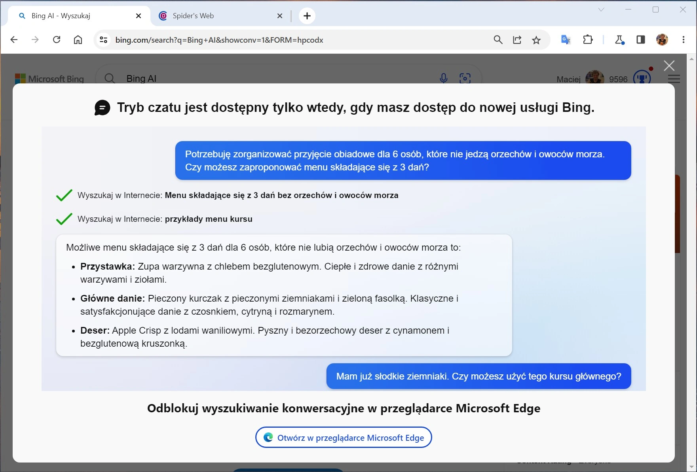697x472 pixels.
Task: Select the Bing AI - Wyszukaj tab
Action: [80, 16]
